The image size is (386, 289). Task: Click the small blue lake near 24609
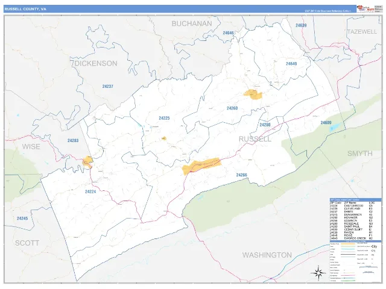[x=335, y=127]
